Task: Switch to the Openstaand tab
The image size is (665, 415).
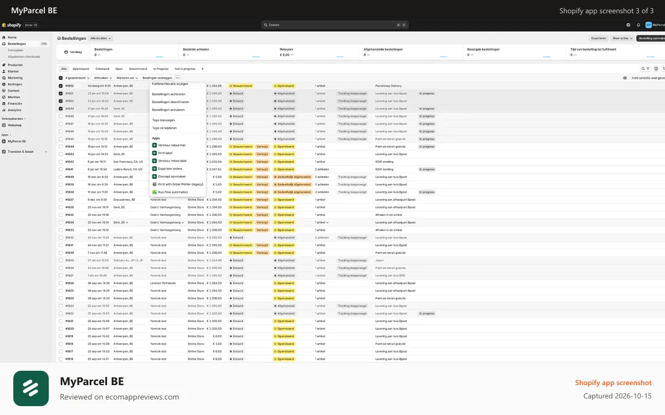Action: pos(81,69)
